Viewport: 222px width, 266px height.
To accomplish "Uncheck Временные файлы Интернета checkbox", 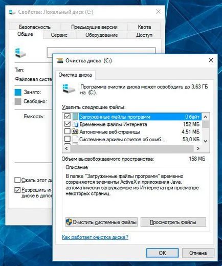I will [68, 124].
